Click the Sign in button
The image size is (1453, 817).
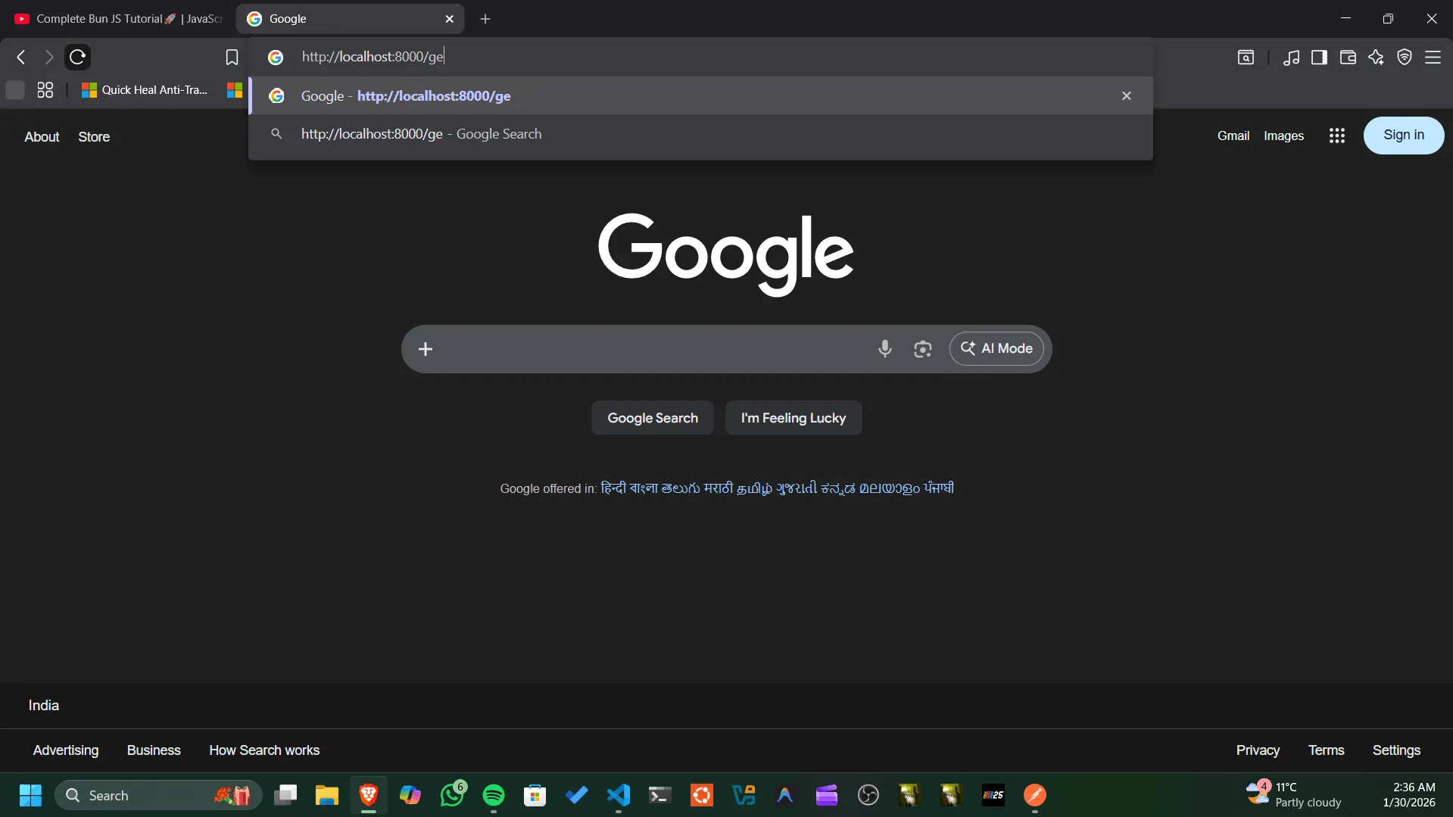(1403, 136)
